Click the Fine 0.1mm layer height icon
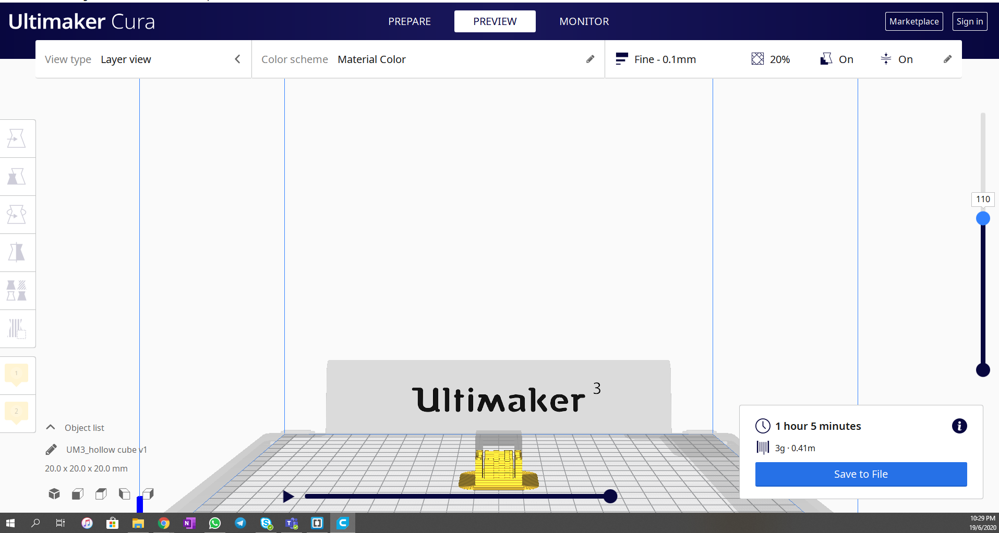The height and width of the screenshot is (533, 999). (621, 59)
